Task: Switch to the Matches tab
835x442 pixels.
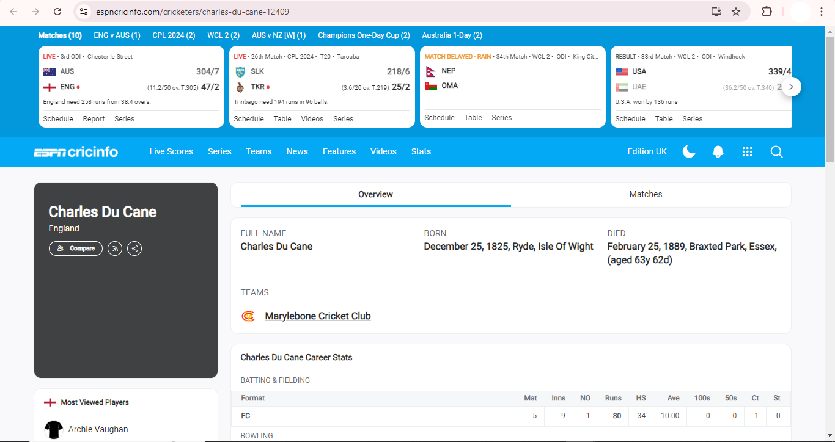Action: (646, 194)
